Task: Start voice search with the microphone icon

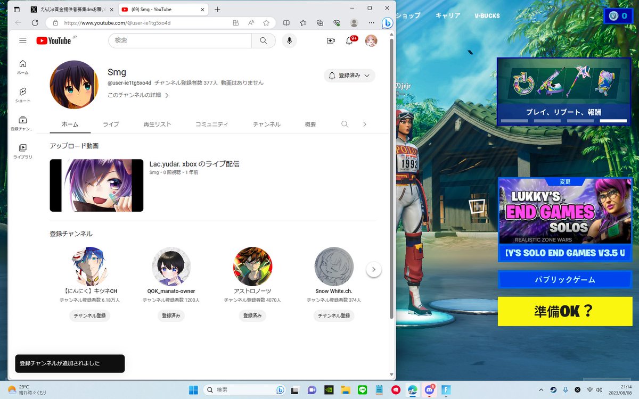Action: click(289, 40)
